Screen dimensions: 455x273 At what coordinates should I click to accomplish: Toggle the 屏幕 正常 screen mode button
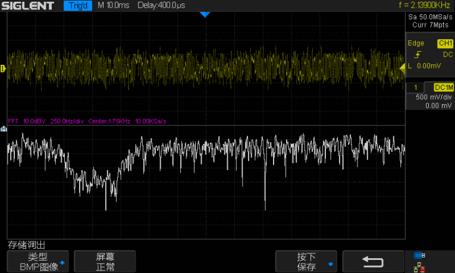pos(105,262)
